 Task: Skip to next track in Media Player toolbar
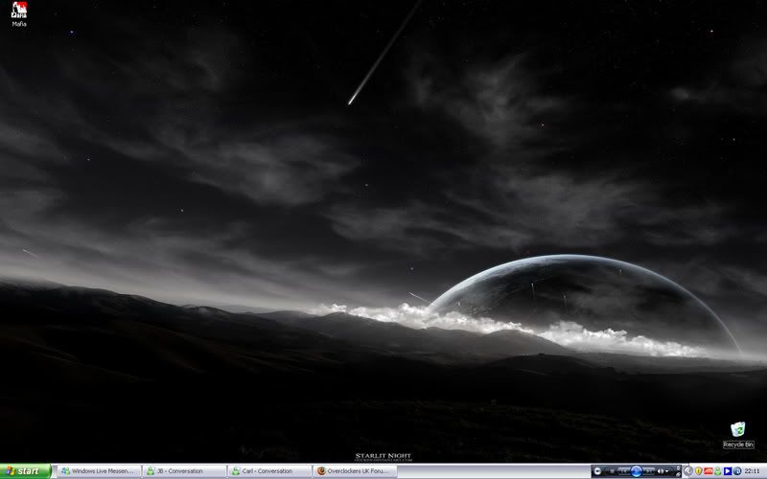pyautogui.click(x=649, y=471)
